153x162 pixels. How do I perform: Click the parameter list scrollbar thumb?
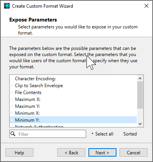tap(140, 95)
